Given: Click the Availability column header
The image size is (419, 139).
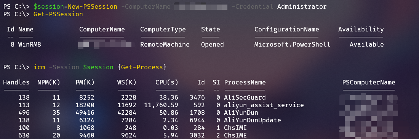Looking at the screenshot, I should click(x=361, y=29).
